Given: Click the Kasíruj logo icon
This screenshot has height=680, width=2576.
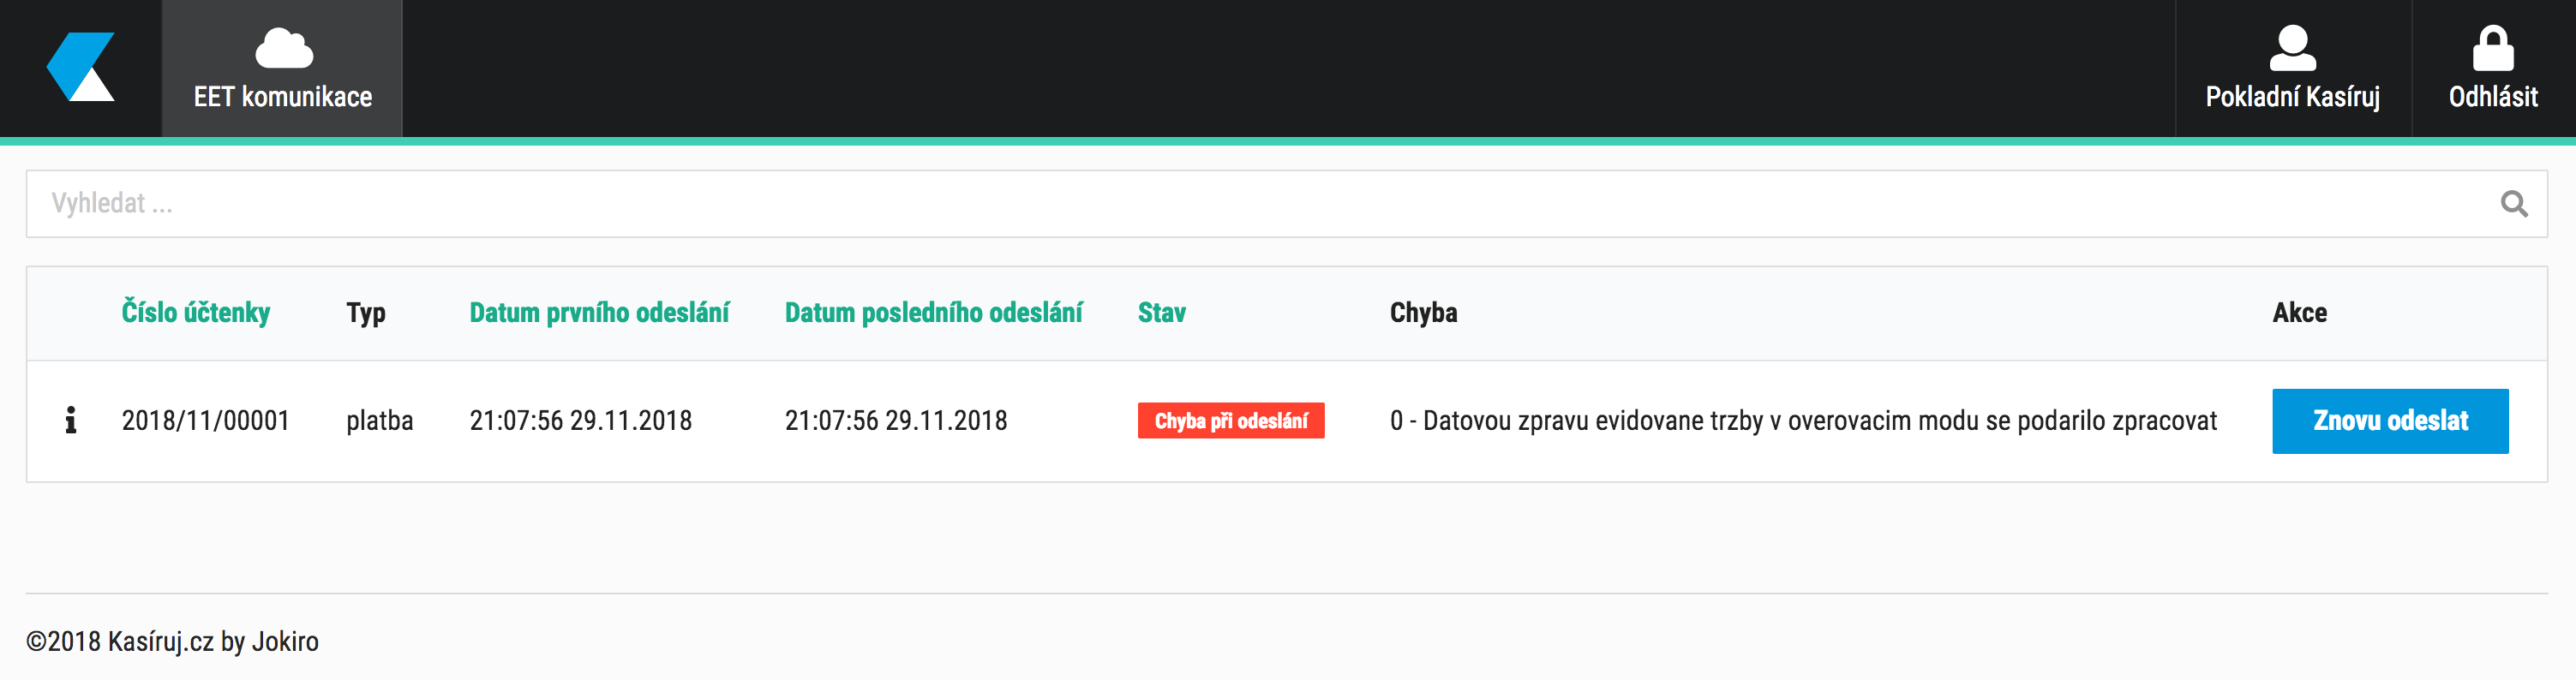Looking at the screenshot, I should coord(81,67).
